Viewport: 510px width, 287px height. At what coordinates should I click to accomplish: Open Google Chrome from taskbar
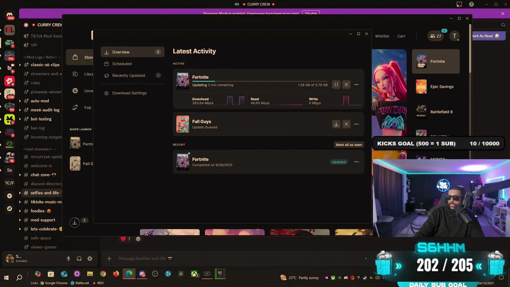click(103, 274)
